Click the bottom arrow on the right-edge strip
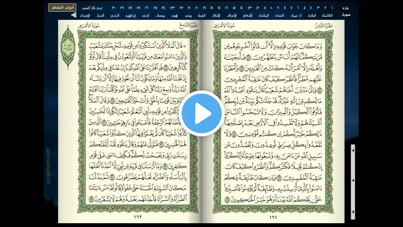 coord(353,212)
